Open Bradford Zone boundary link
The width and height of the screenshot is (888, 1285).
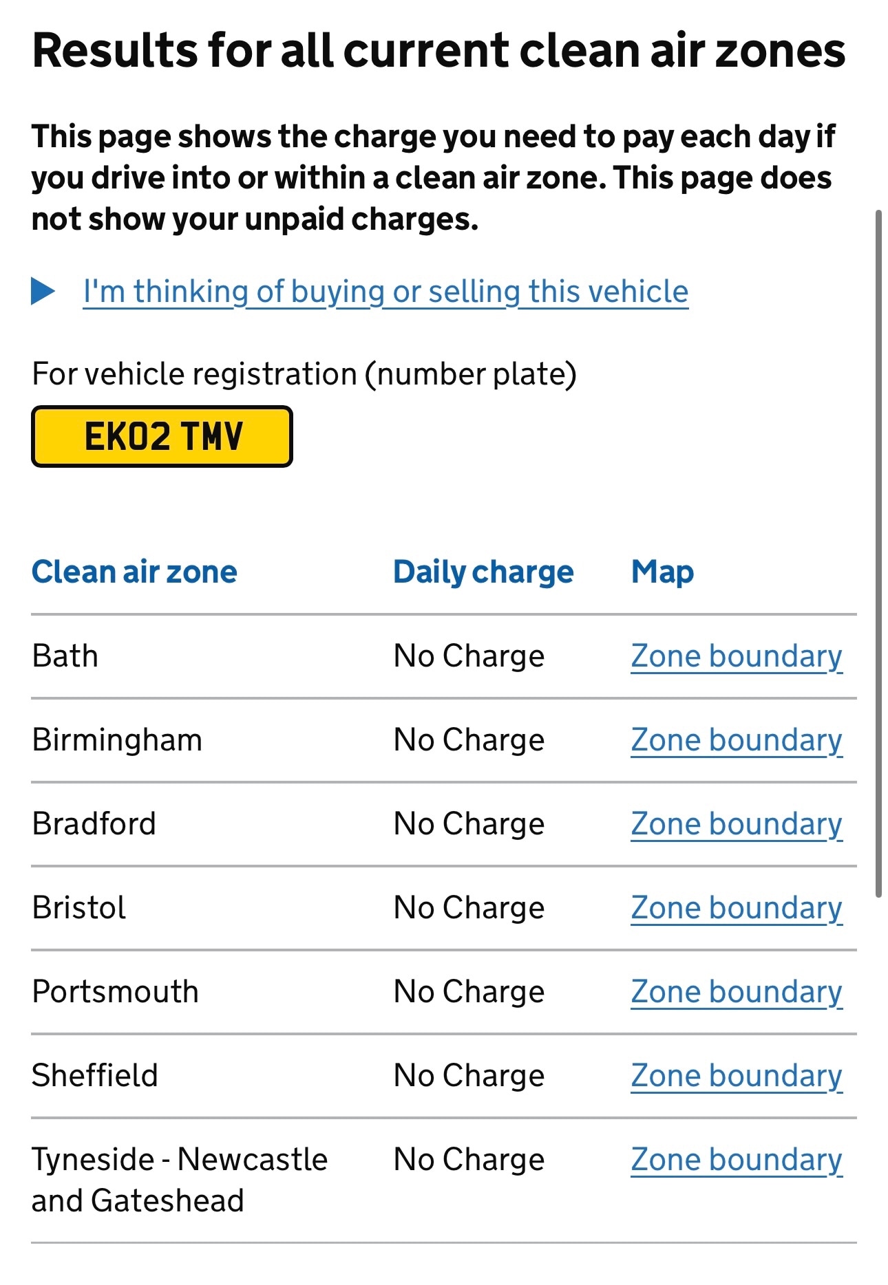(x=736, y=824)
